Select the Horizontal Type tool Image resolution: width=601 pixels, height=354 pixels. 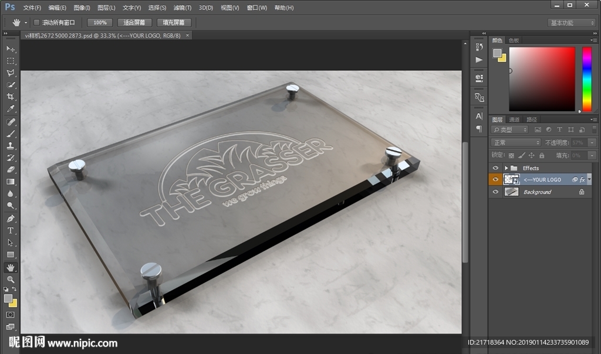tap(11, 230)
